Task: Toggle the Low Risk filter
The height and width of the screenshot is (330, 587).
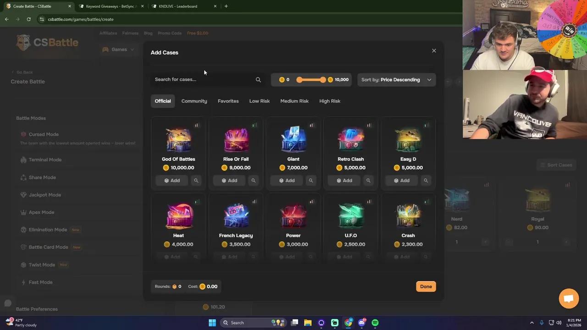Action: pyautogui.click(x=259, y=101)
